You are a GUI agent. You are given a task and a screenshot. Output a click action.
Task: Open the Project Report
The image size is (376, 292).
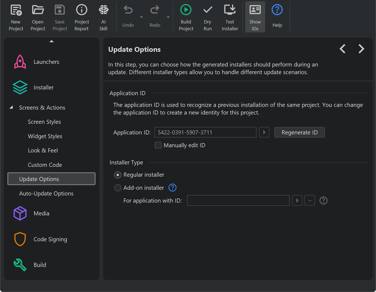[x=82, y=17]
